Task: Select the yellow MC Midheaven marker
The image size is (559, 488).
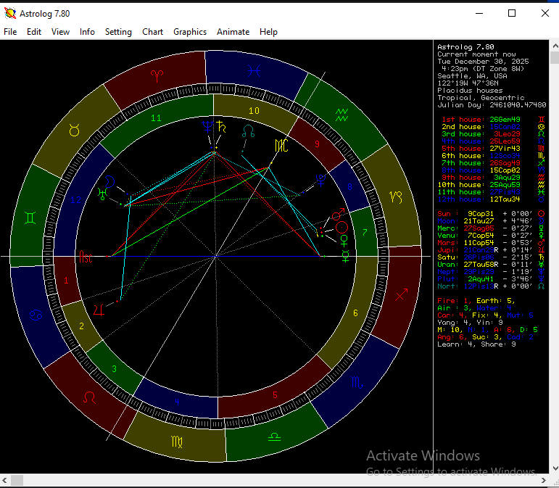Action: [x=281, y=146]
